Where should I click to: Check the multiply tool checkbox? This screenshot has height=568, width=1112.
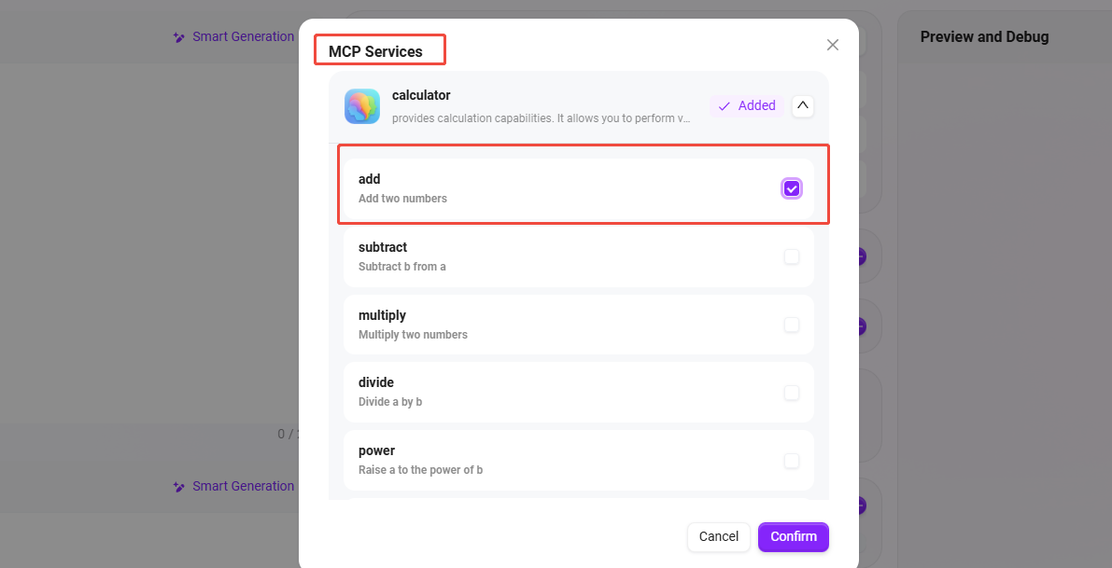(792, 325)
